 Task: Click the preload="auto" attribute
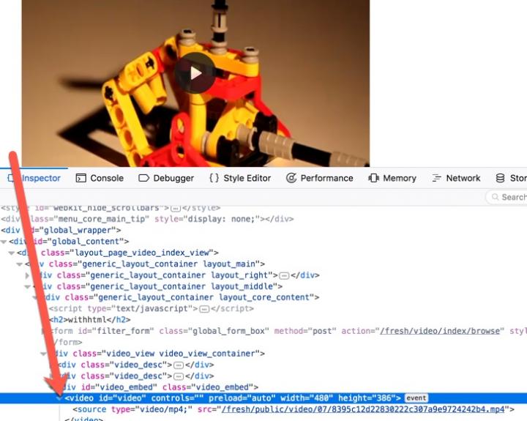coord(242,398)
